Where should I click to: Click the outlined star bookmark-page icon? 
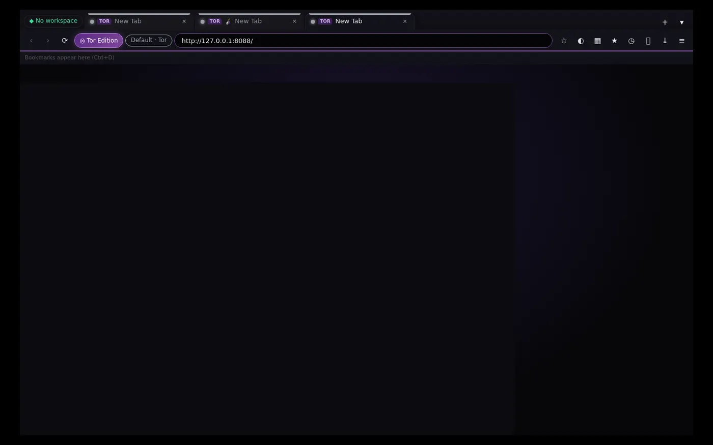(x=564, y=41)
